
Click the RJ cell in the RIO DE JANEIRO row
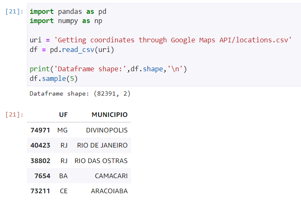(x=64, y=145)
